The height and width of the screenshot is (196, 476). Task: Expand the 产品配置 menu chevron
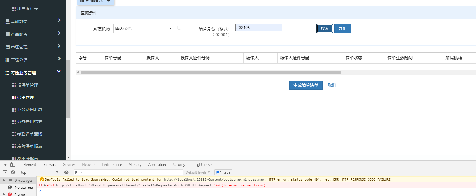click(x=59, y=33)
